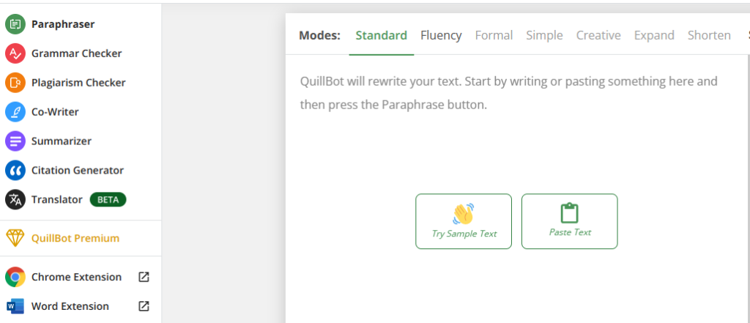This screenshot has height=323, width=750.
Task: Open the Grammar Checker red icon
Action: pyautogui.click(x=15, y=53)
